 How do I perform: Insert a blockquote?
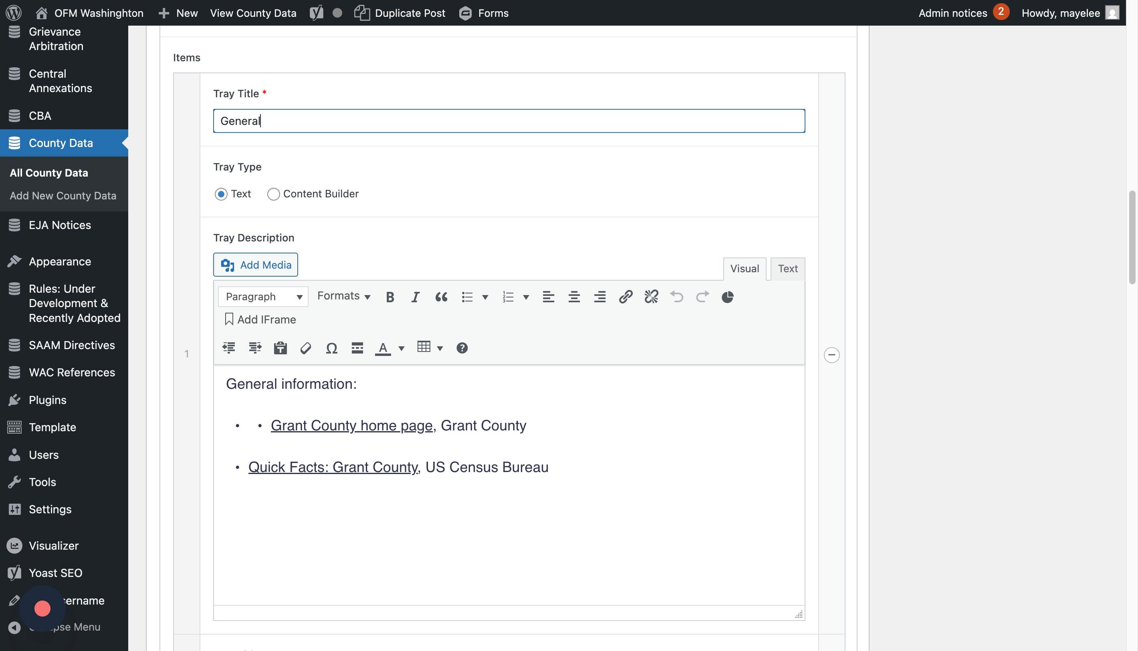(x=441, y=297)
